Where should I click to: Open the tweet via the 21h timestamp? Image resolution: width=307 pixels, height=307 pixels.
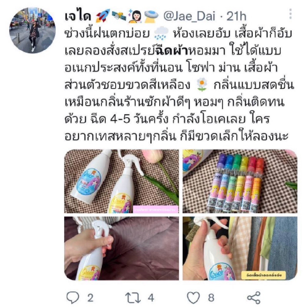pos(236,16)
